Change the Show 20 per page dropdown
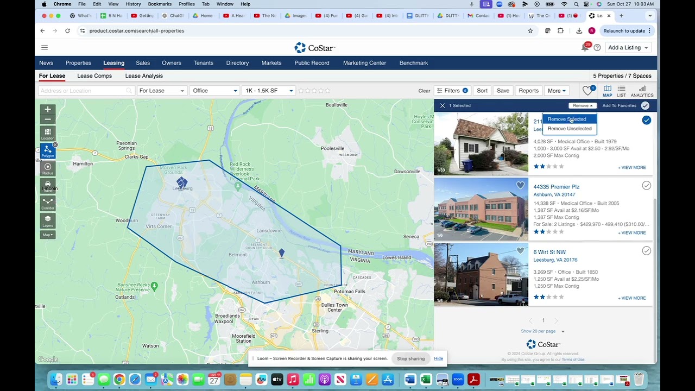Screen dimensions: 695x391 point(542,331)
